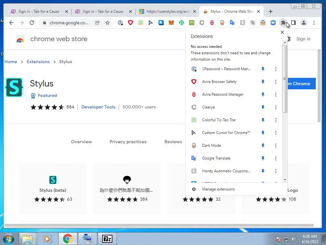The width and height of the screenshot is (326, 245).
Task: Toggle pin for Clearya
Action: coord(263,107)
